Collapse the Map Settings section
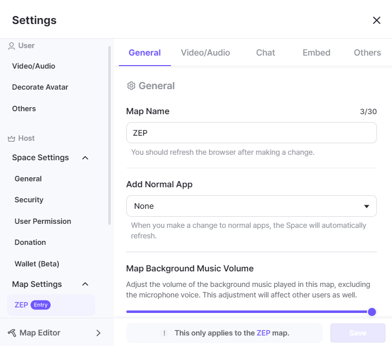The height and width of the screenshot is (346, 392). [x=85, y=284]
